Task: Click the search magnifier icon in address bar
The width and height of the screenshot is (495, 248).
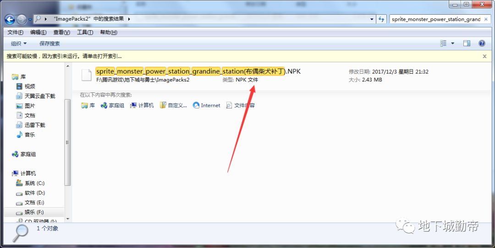Action: 38,19
